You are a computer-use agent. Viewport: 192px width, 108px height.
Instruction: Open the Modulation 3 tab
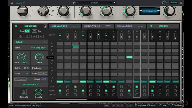point(130,26)
